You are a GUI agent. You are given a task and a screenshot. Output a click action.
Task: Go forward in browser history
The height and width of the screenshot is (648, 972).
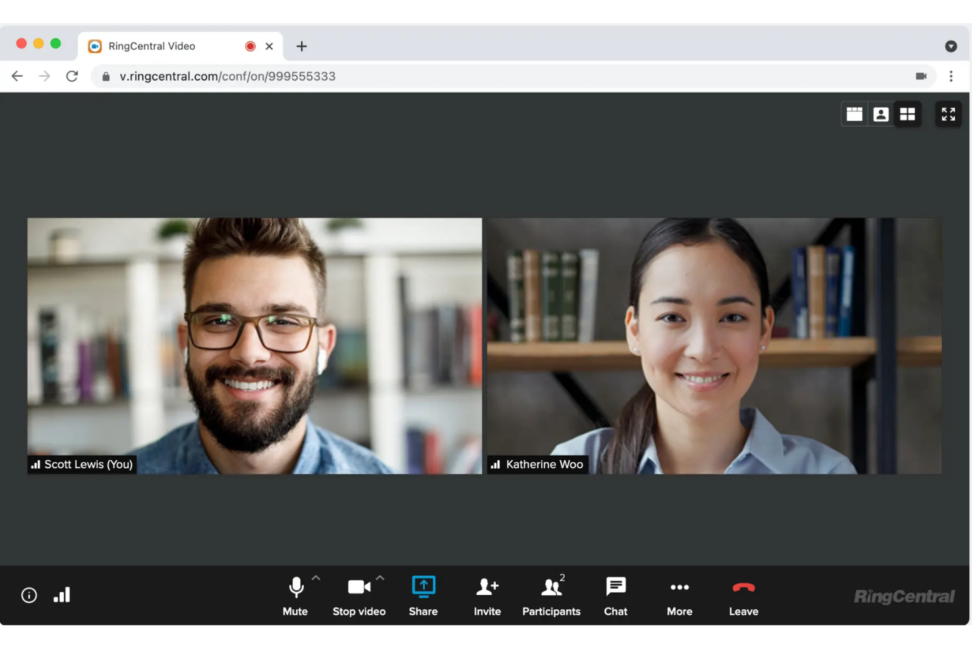45,76
